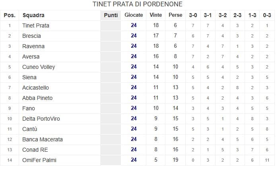
Task: Click the Cantù team name
Action: pyautogui.click(x=30, y=129)
